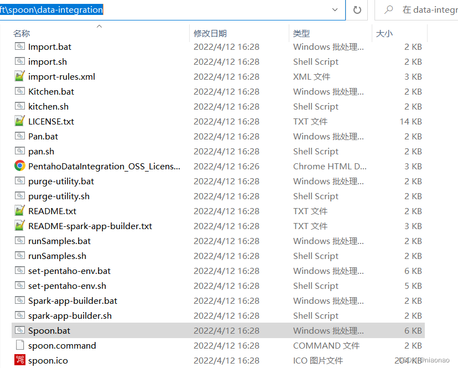The image size is (458, 368).
Task: Click the Import.bat file icon
Action: coord(20,46)
